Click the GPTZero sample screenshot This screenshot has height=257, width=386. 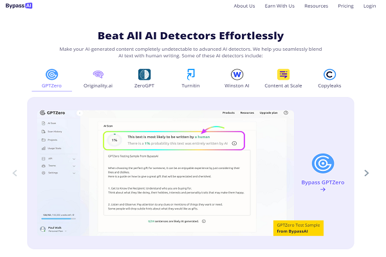click(166, 173)
